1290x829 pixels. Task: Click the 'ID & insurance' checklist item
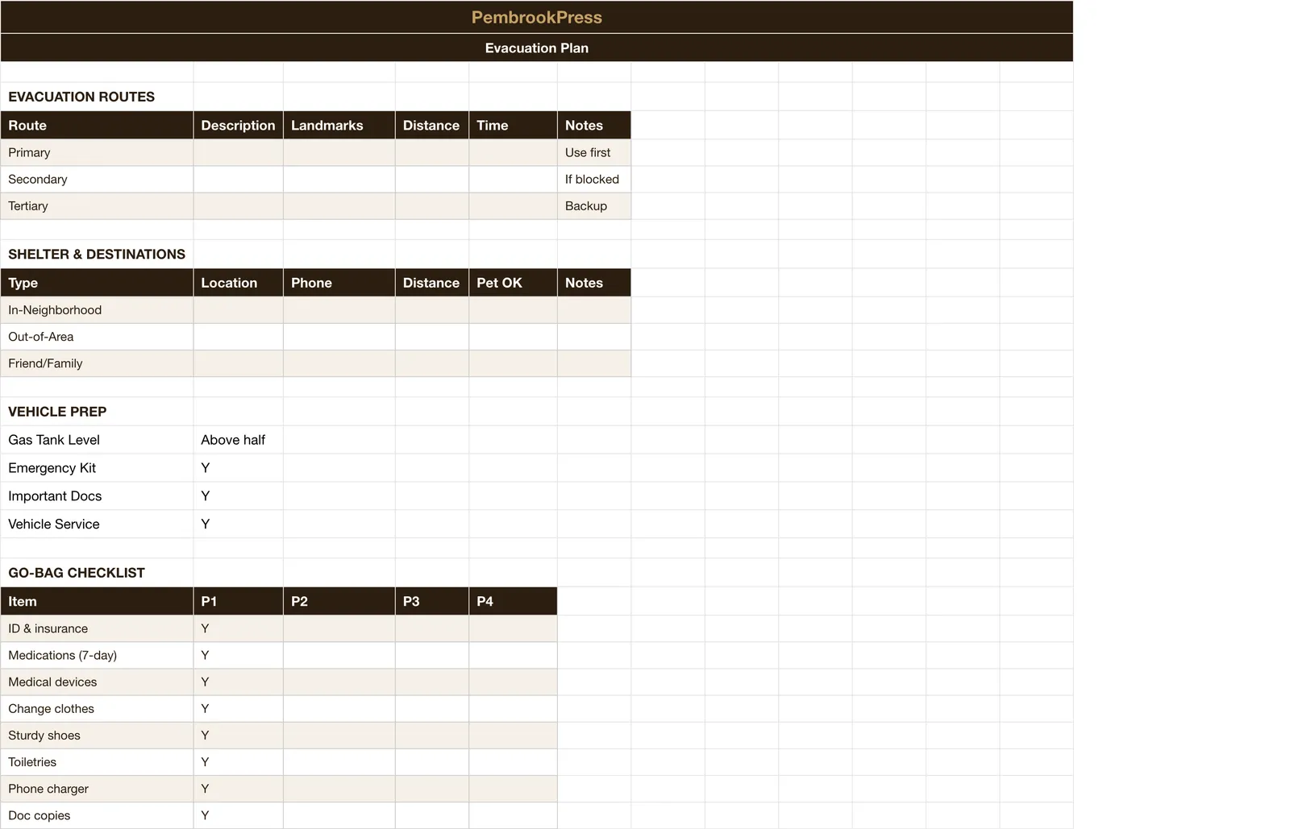(x=97, y=628)
